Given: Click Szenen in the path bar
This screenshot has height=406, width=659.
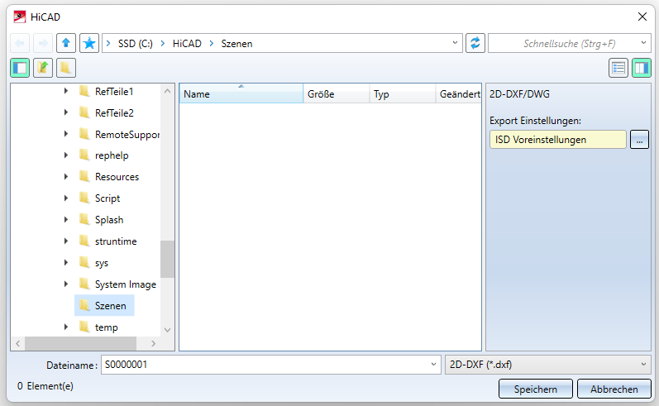Looking at the screenshot, I should tap(237, 44).
